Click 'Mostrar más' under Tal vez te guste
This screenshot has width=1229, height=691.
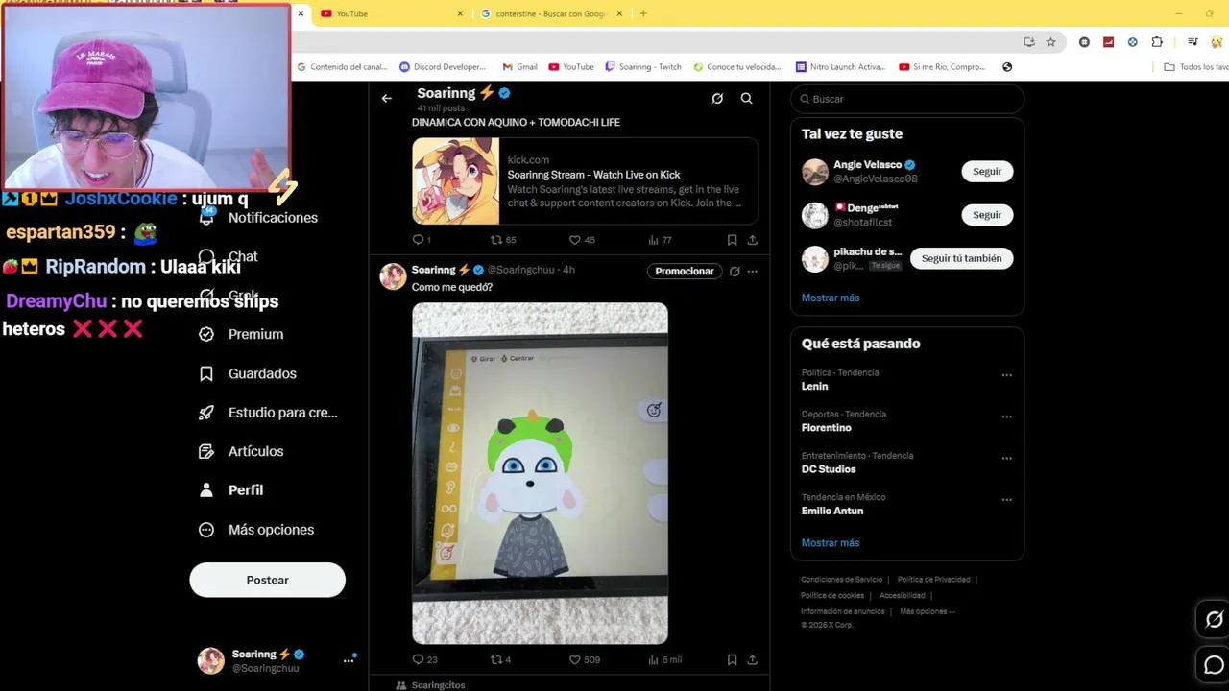click(831, 298)
